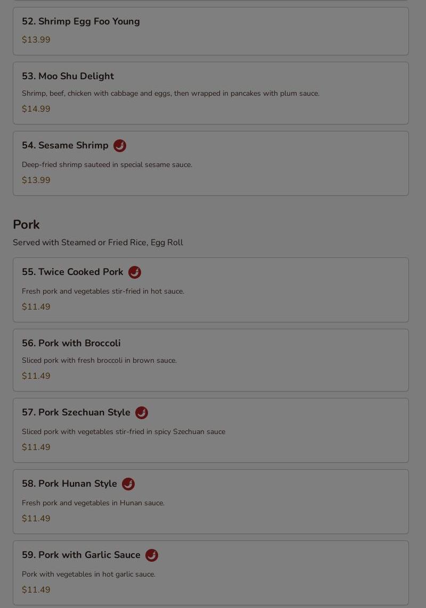Viewport: 426px width, 608px height.
Task: Click the spicy icon beside Twice Cooked Pork
Action: coord(135,272)
